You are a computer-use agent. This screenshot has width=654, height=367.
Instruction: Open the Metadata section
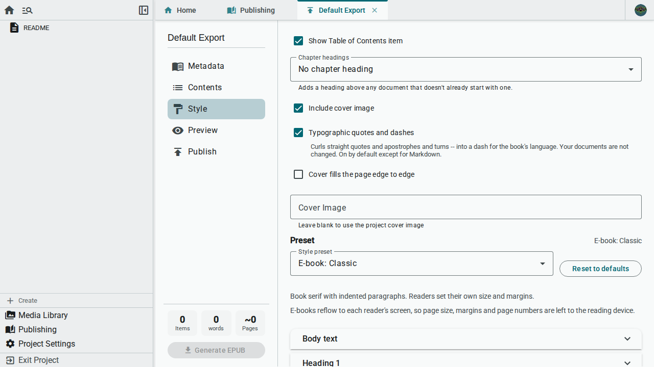[216, 66]
